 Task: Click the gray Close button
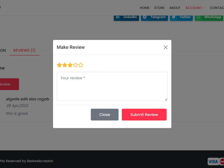coord(105,114)
